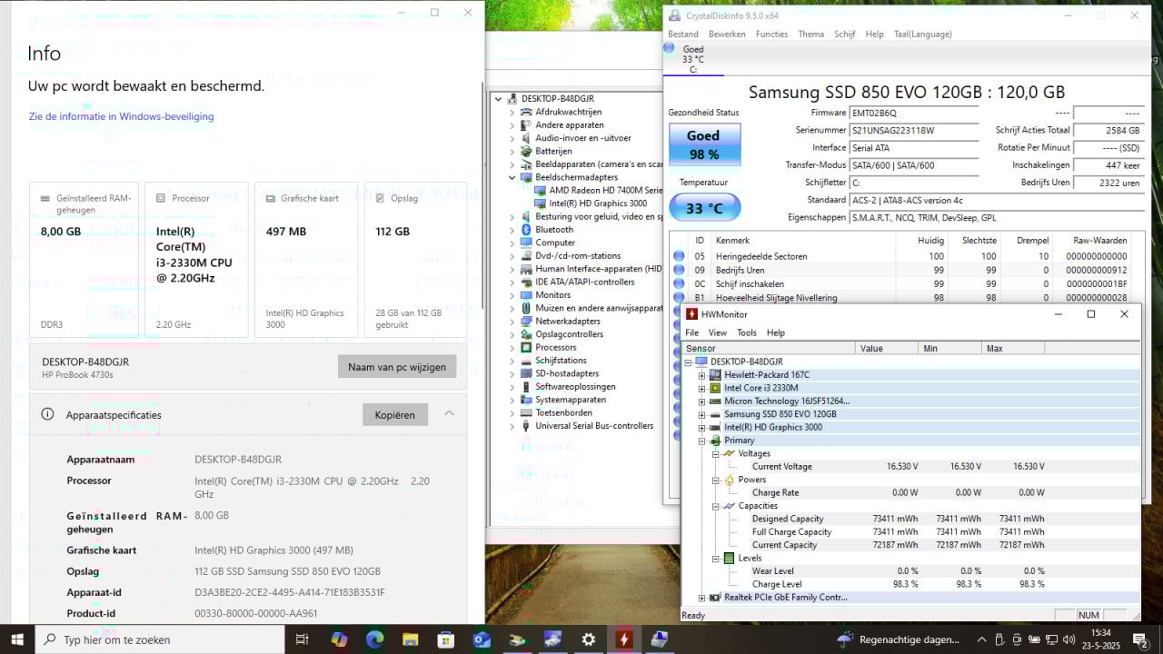The image size is (1163, 654).
Task: Expand the Realtek PCIe GbE Family node
Action: (x=701, y=598)
